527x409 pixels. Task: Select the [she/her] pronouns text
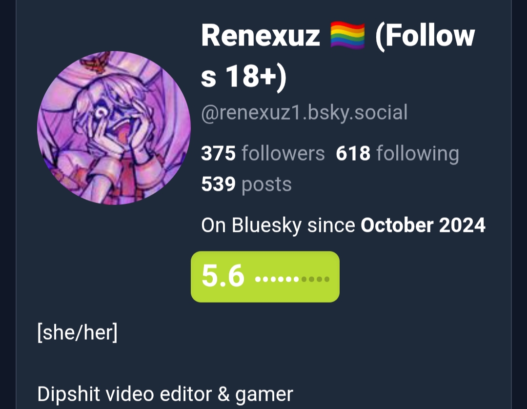[x=77, y=332]
